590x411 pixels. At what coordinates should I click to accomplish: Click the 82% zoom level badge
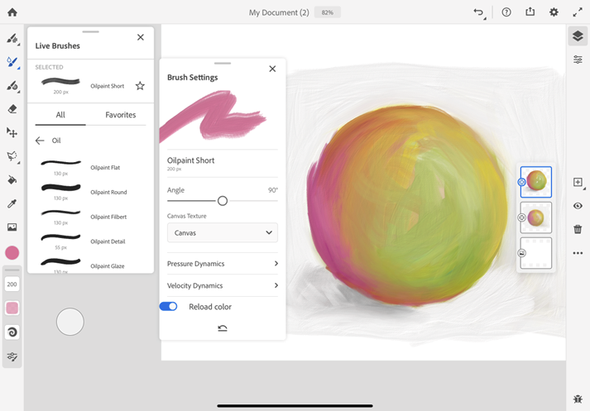pos(328,12)
